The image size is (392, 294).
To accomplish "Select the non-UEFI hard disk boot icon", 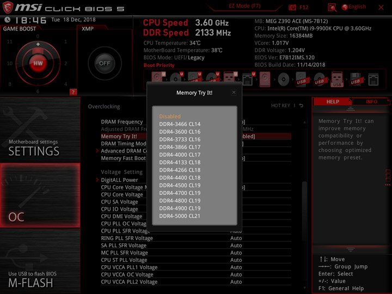I will pos(265,79).
